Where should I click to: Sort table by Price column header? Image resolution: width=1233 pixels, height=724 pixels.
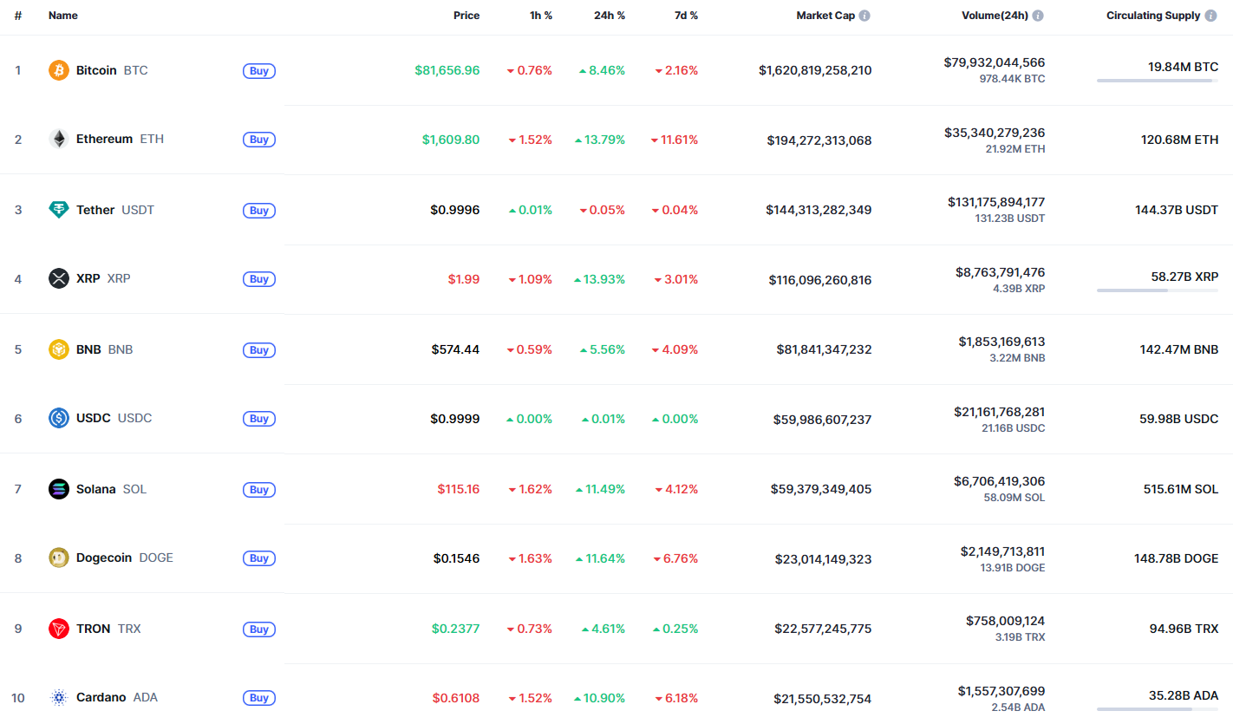click(x=466, y=16)
